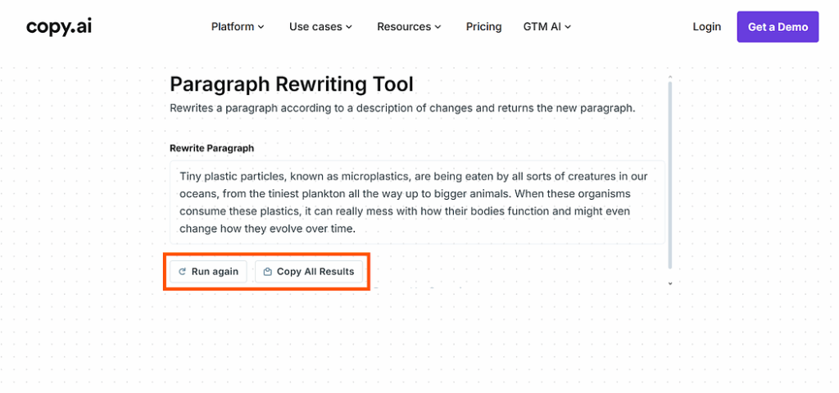Run the paragraph rewrite again
The height and width of the screenshot is (393, 839).
point(208,272)
